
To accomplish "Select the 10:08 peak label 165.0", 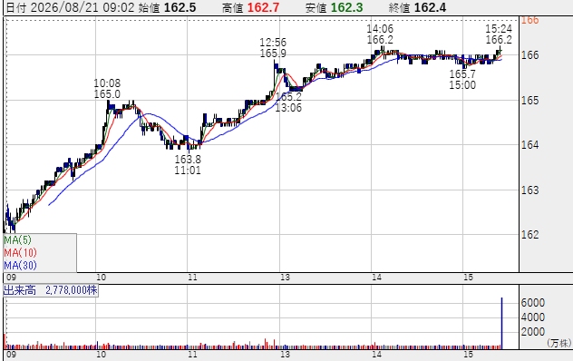I will pos(107,94).
